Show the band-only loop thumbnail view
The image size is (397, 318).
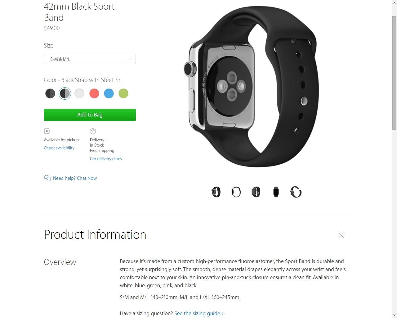click(236, 192)
